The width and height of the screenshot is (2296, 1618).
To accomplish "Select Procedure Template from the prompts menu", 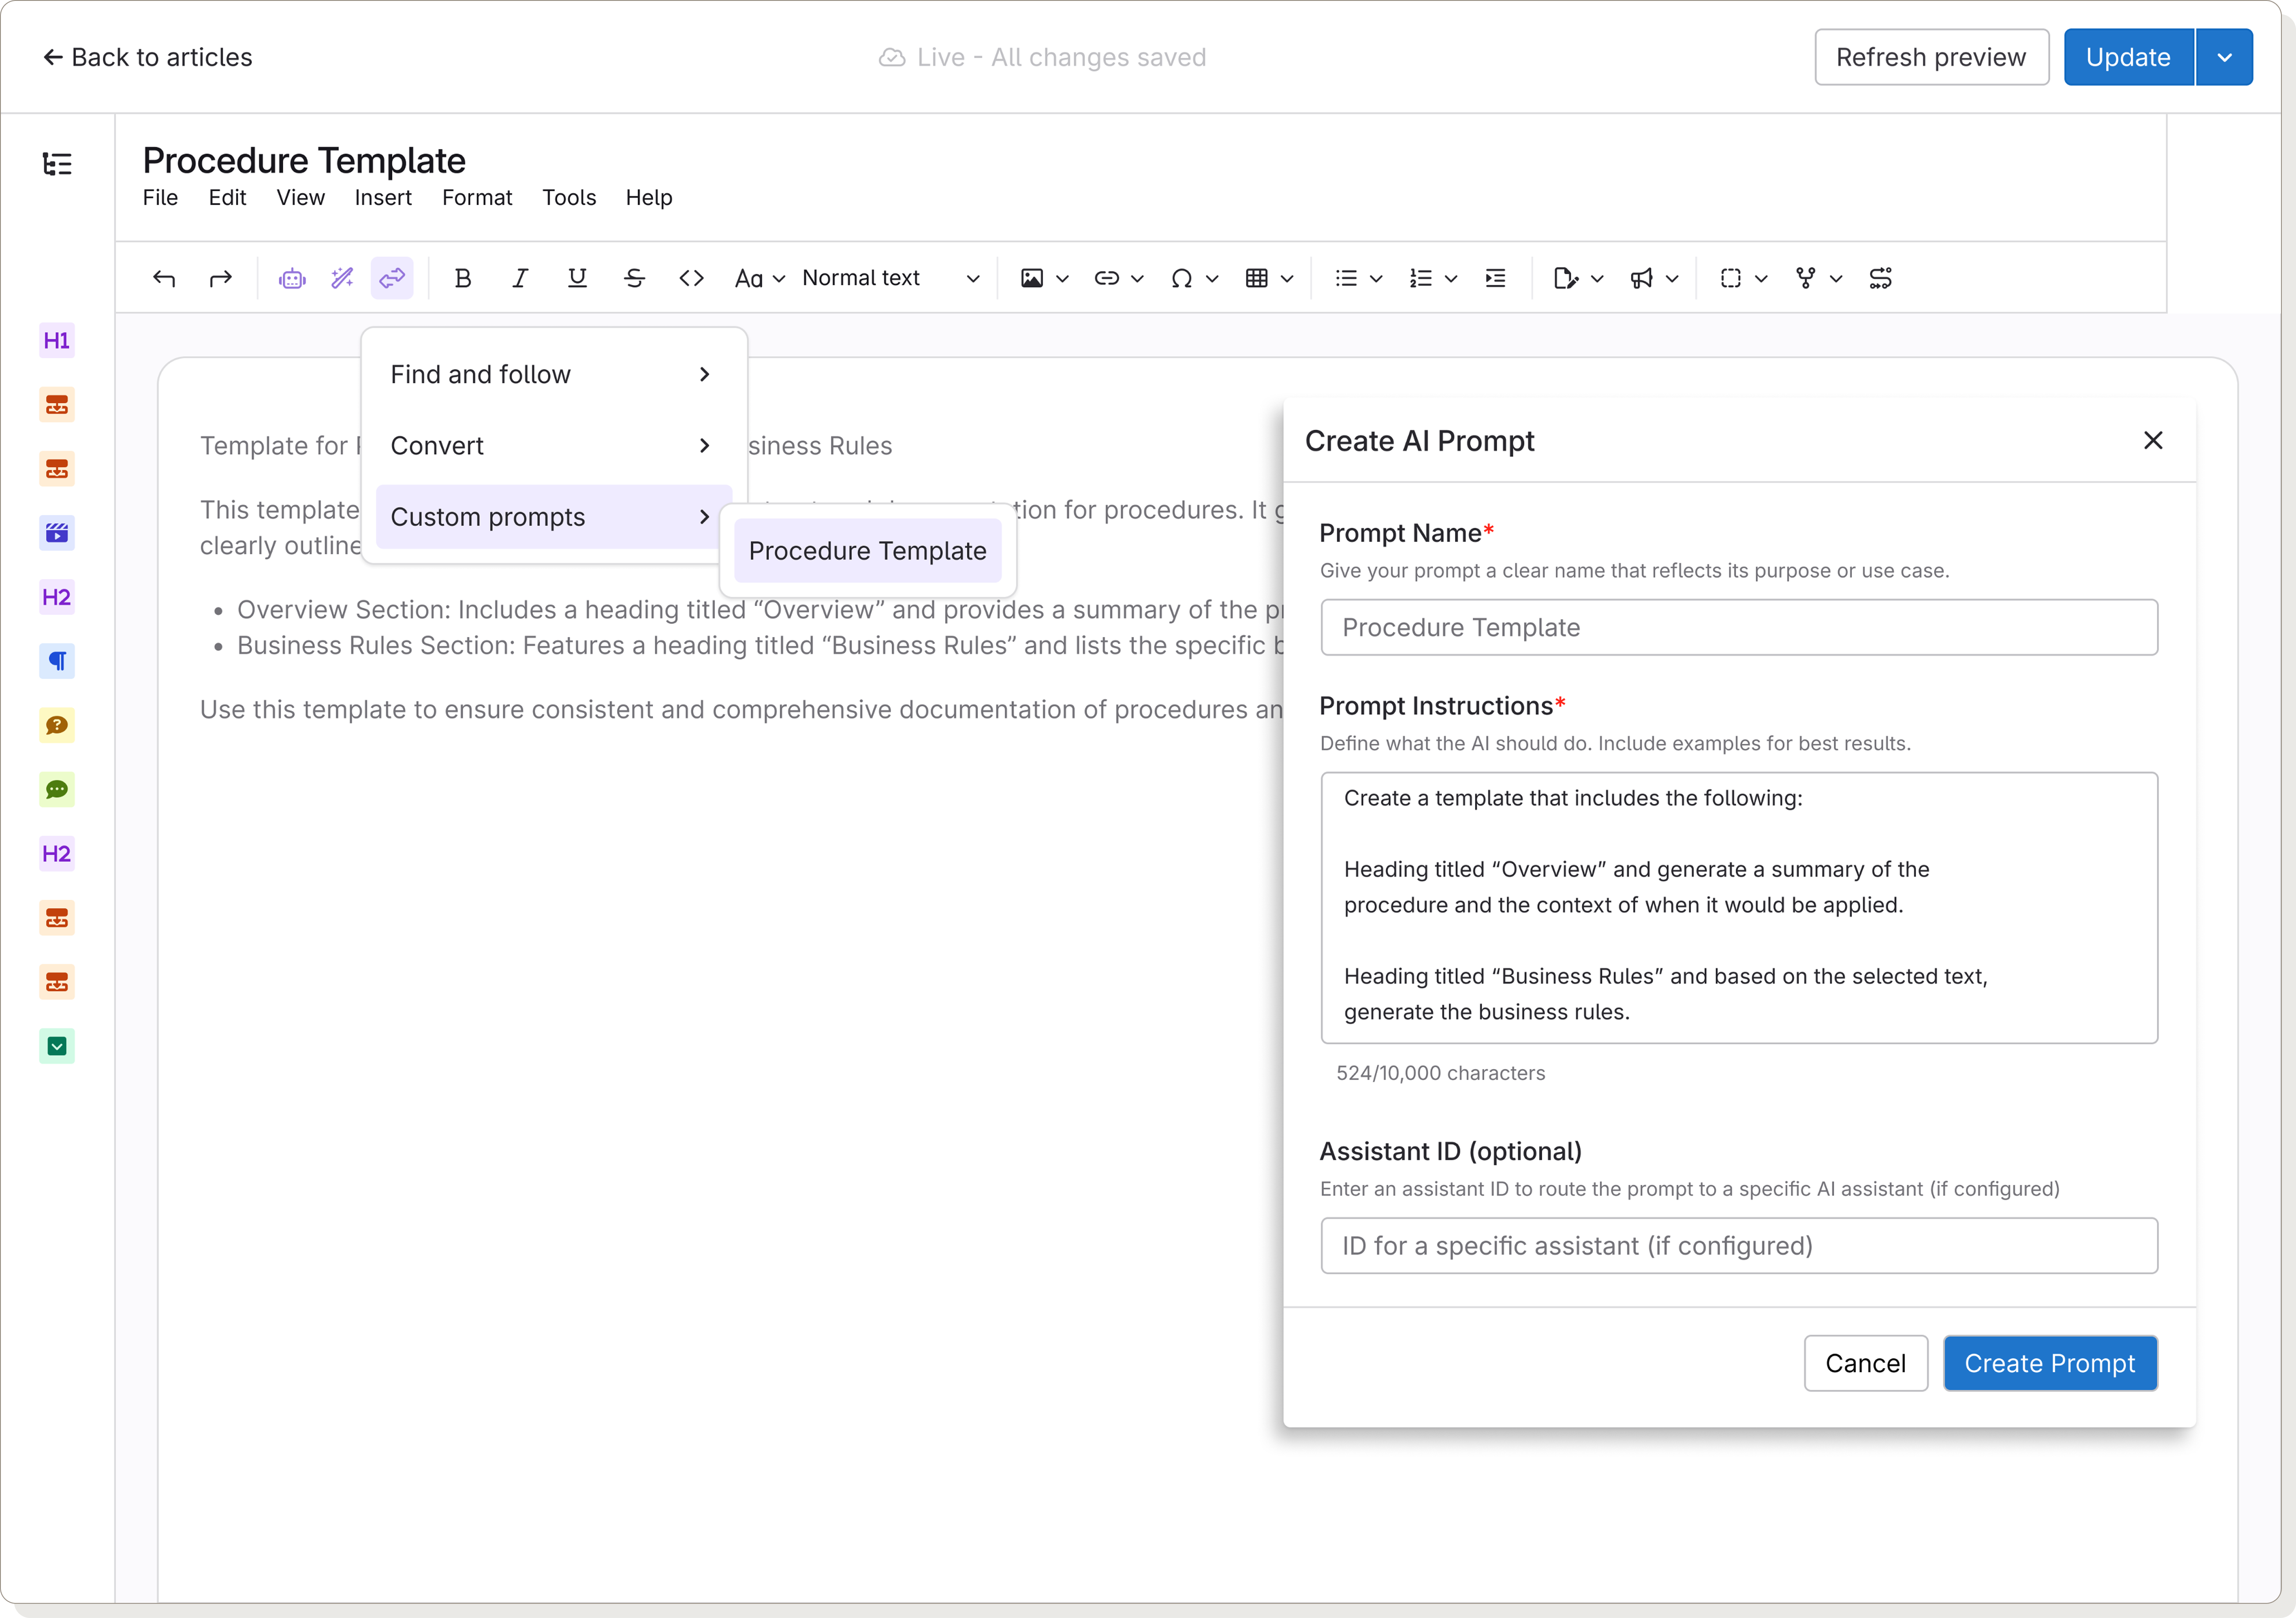I will pyautogui.click(x=867, y=551).
